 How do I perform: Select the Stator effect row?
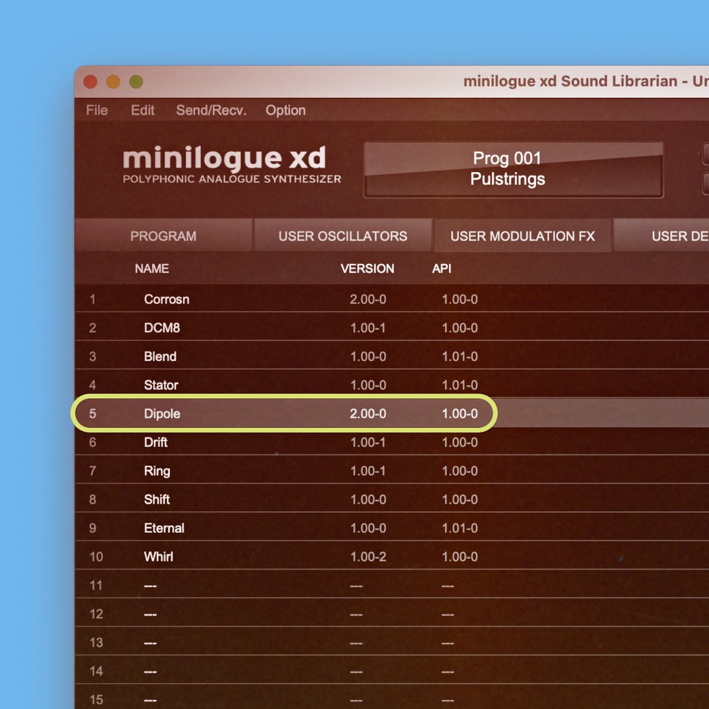click(392, 385)
